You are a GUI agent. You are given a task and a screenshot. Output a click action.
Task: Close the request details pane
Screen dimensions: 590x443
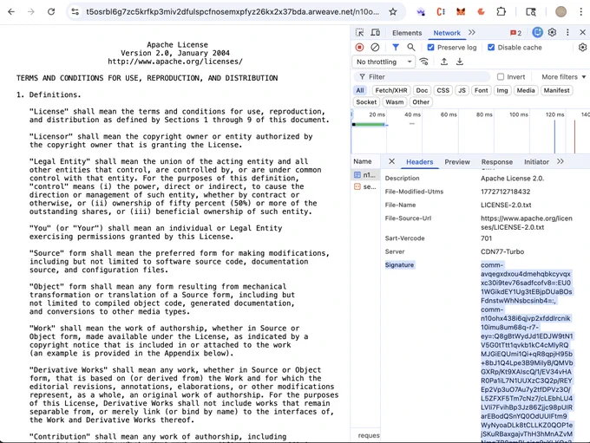391,161
